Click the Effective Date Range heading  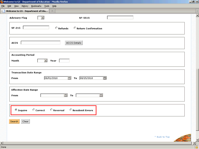point(25,90)
